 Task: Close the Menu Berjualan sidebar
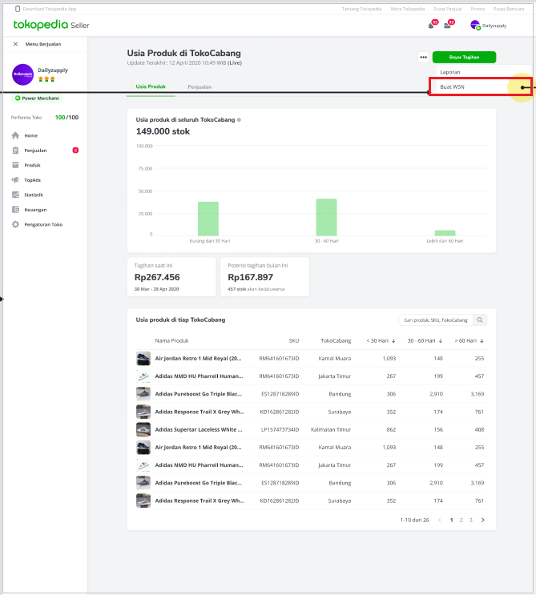click(15, 44)
